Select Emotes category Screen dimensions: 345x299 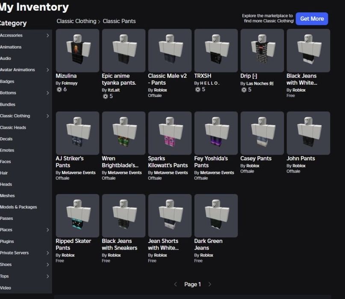(7, 150)
